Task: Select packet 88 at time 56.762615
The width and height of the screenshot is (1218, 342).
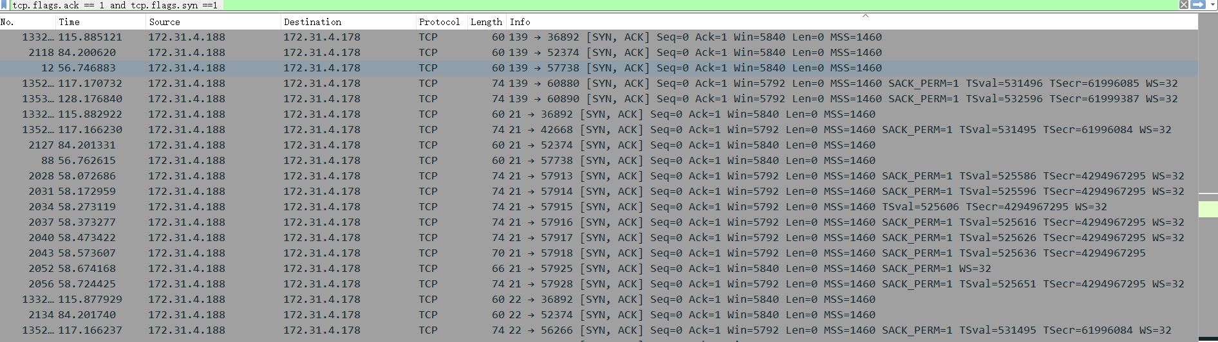Action: click(x=599, y=161)
